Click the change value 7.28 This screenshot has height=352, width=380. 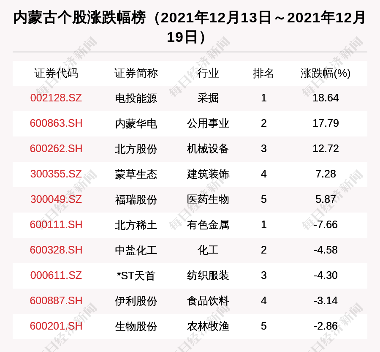(326, 174)
